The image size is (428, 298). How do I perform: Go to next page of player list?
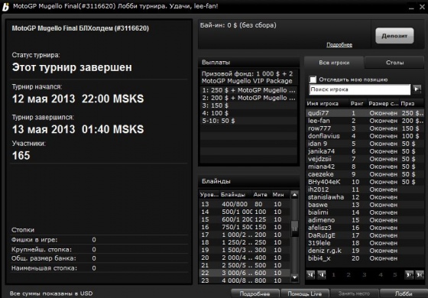[409, 274]
